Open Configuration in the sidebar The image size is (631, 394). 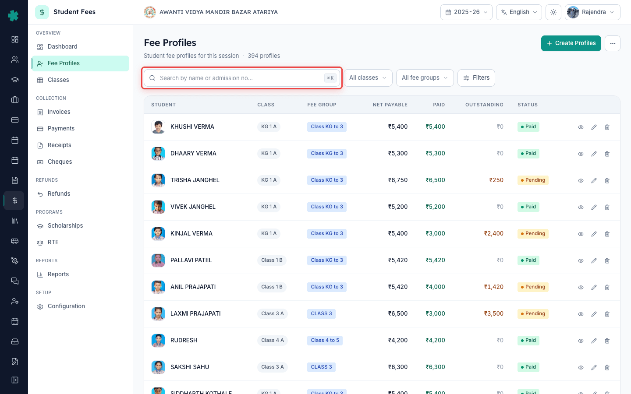(x=81, y=306)
